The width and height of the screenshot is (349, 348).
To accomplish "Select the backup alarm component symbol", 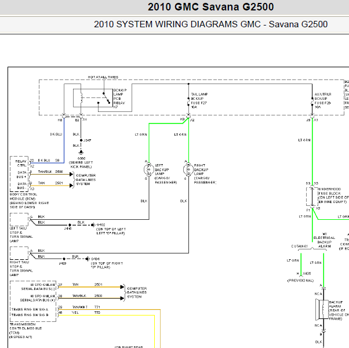I will [x=322, y=309].
